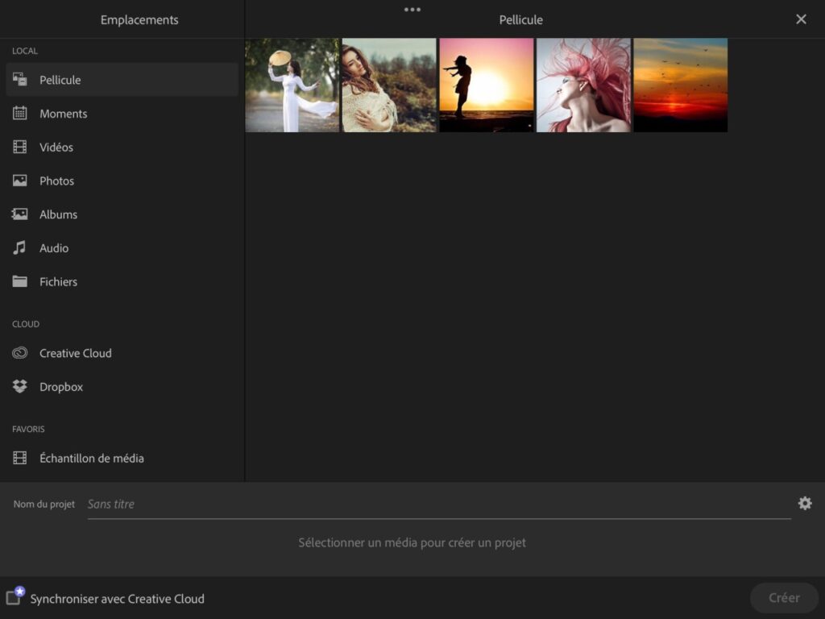This screenshot has height=619, width=825.
Task: Click the Photos picture icon
Action: [x=20, y=181]
